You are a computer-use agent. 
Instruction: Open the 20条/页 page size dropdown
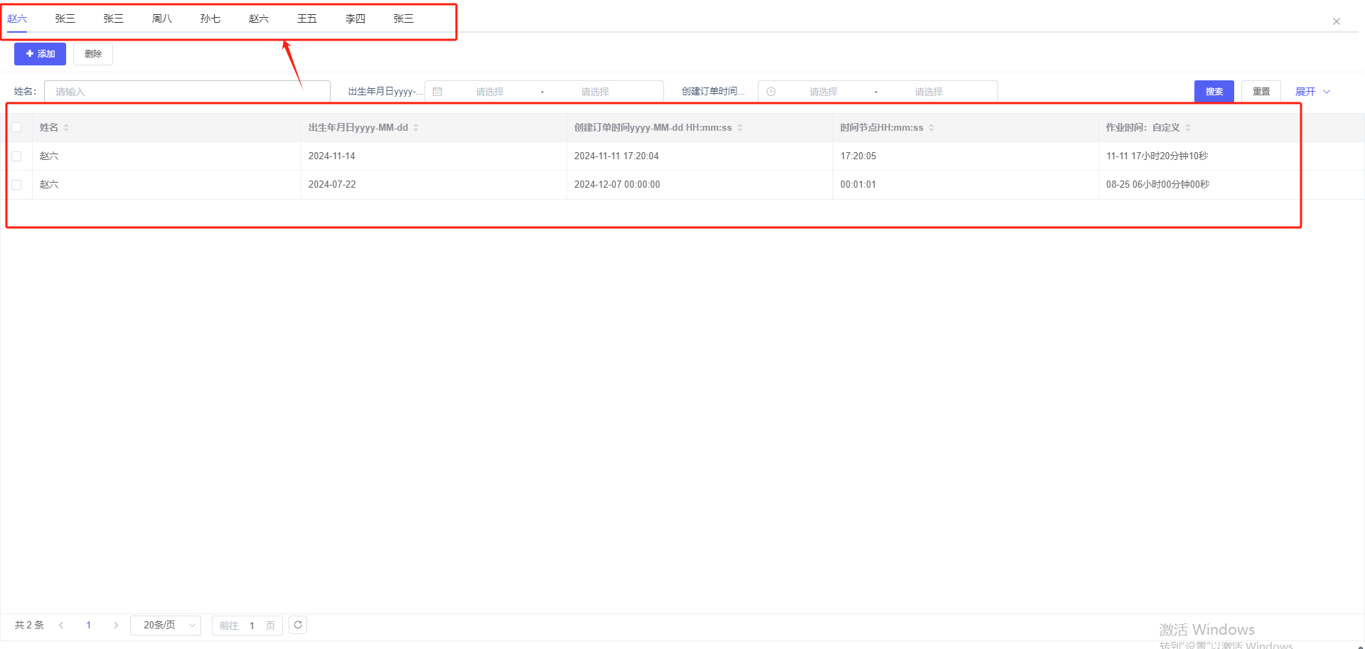point(166,626)
